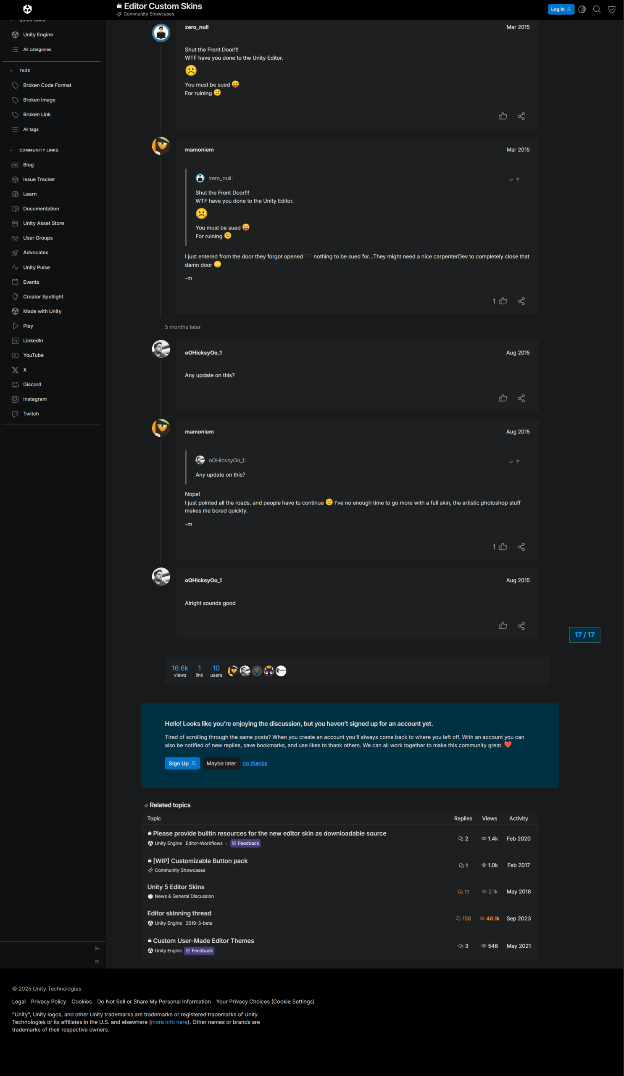Select the Broken Link tag
The image size is (624, 1076).
pos(37,114)
